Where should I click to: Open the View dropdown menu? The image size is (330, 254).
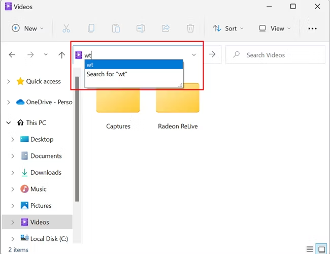275,28
